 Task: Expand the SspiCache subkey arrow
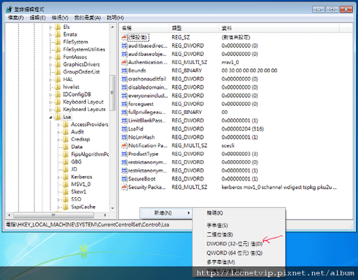[59, 207]
